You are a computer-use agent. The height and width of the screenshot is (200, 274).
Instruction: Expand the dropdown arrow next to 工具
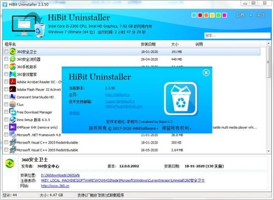coord(251,15)
